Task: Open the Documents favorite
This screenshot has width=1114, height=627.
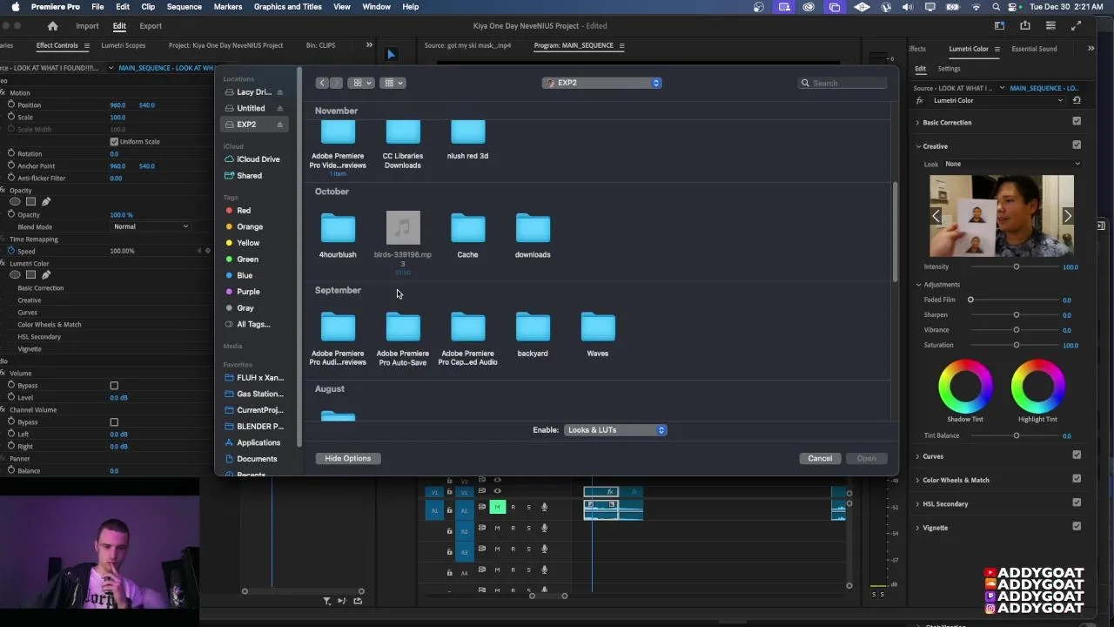Action: coord(251,459)
